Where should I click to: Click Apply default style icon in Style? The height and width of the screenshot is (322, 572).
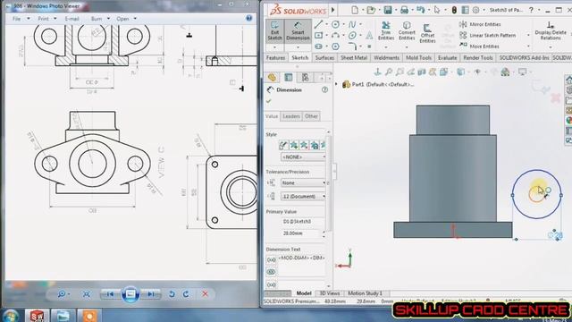click(x=283, y=145)
